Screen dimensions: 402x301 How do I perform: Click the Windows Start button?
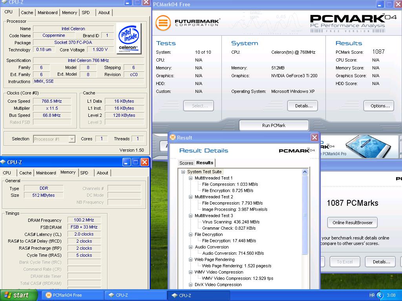pyautogui.click(x=19, y=295)
